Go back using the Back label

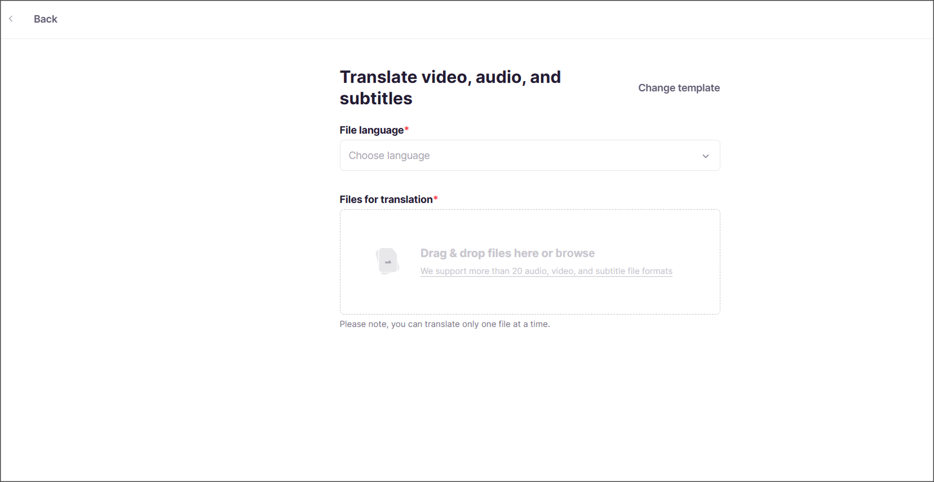click(46, 19)
